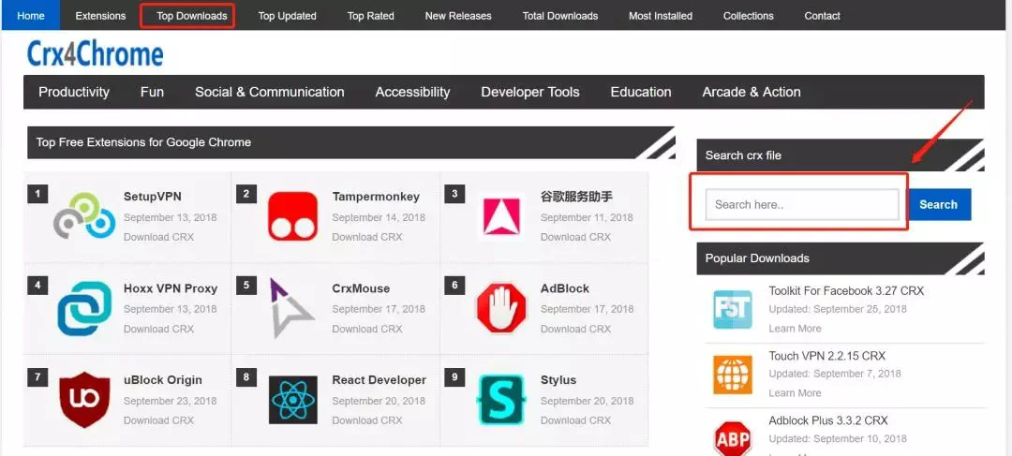Open the SetupVPN extension icon
1012x456 pixels.
click(x=84, y=215)
